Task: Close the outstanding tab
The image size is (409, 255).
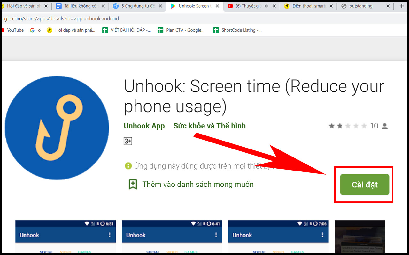Action: pyautogui.click(x=388, y=6)
